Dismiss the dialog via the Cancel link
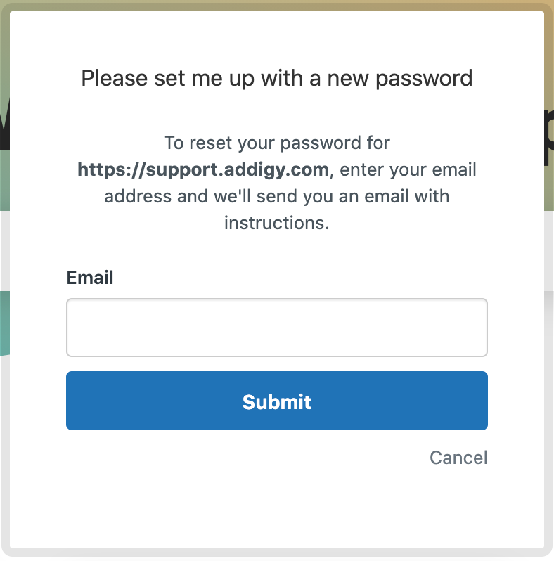This screenshot has height=561, width=554. coord(458,458)
